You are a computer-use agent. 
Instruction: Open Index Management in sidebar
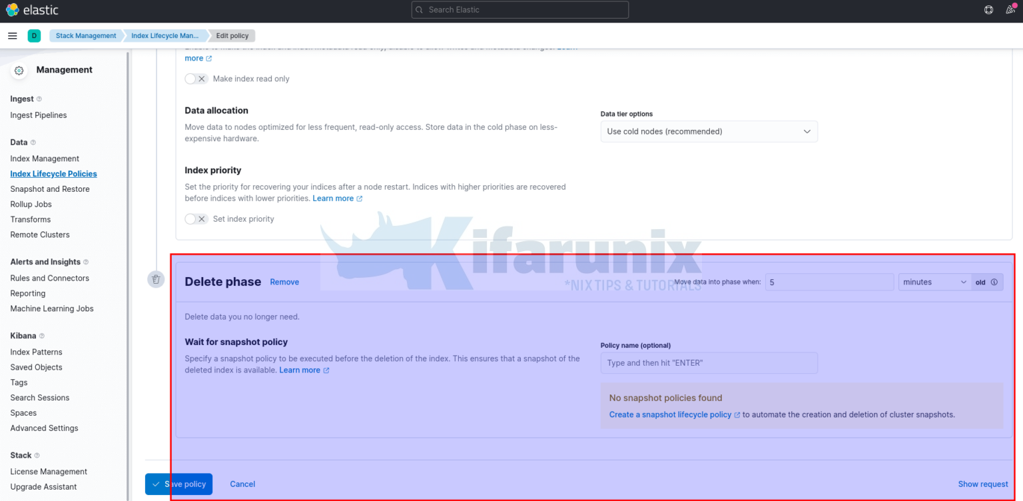pyautogui.click(x=45, y=159)
